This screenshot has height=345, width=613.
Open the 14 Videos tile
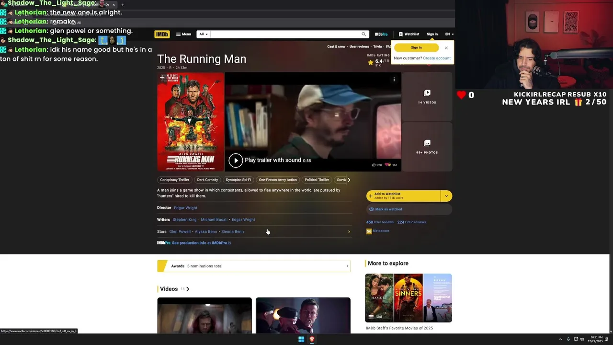click(x=427, y=97)
